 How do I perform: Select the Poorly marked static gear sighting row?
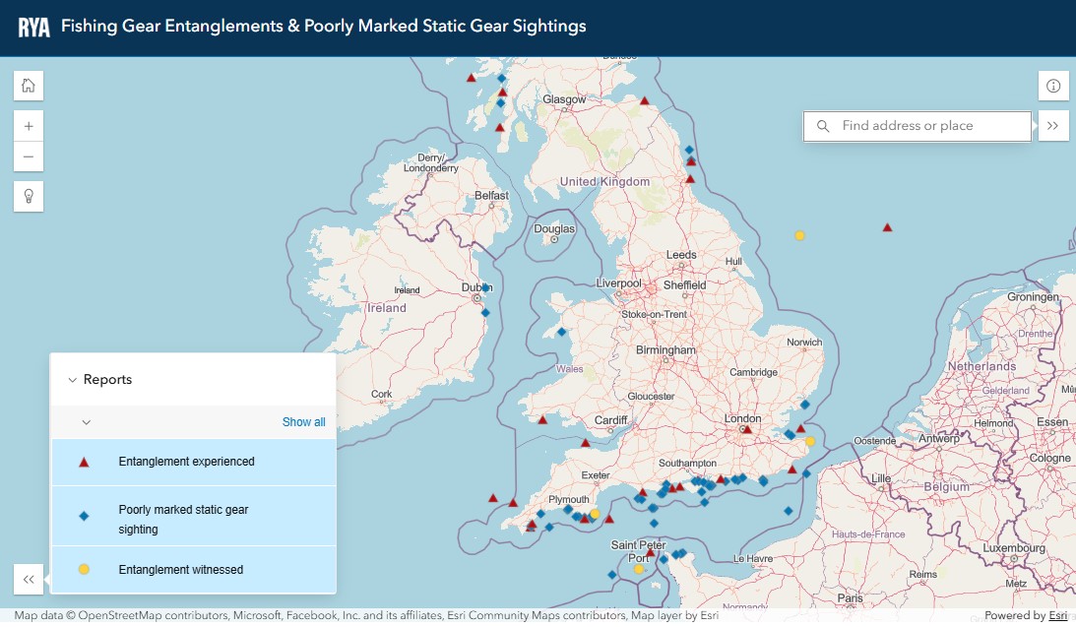194,516
